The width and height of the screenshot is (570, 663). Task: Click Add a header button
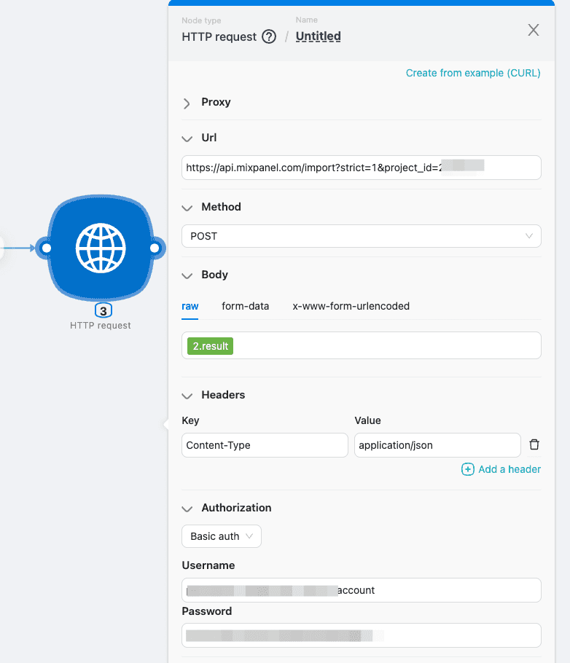(501, 469)
